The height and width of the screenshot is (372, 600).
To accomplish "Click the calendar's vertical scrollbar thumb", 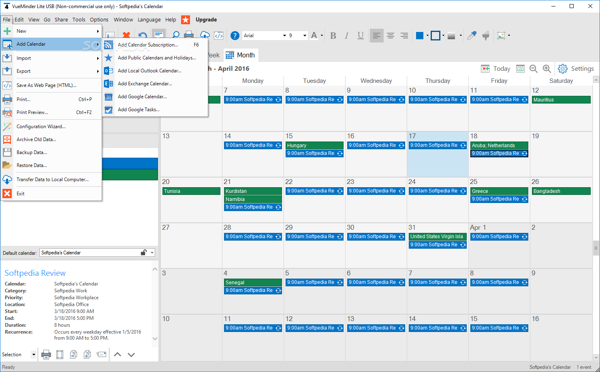I will click(596, 247).
